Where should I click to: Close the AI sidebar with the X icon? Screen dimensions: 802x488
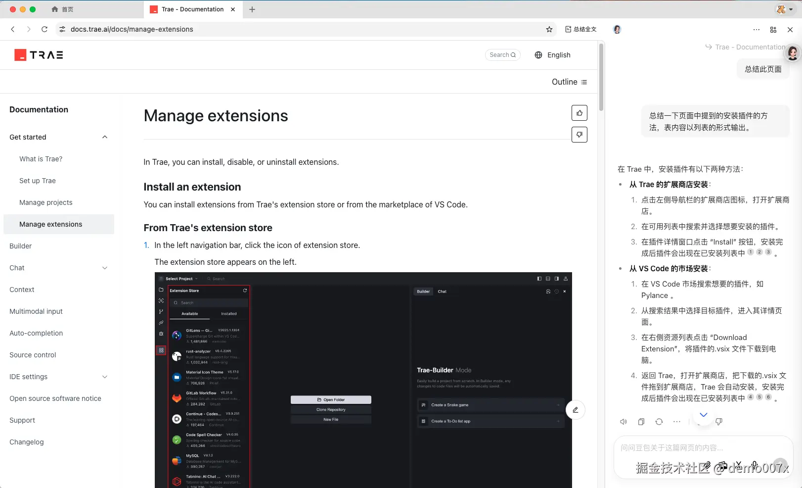(x=790, y=29)
